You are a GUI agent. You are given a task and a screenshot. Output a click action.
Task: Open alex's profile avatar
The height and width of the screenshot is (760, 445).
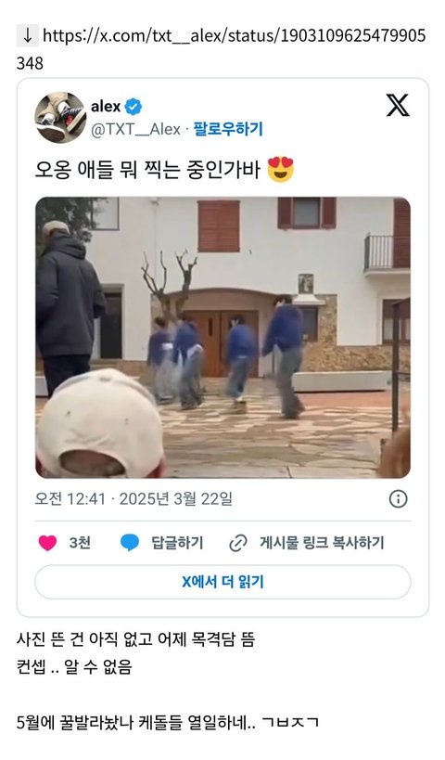60,117
